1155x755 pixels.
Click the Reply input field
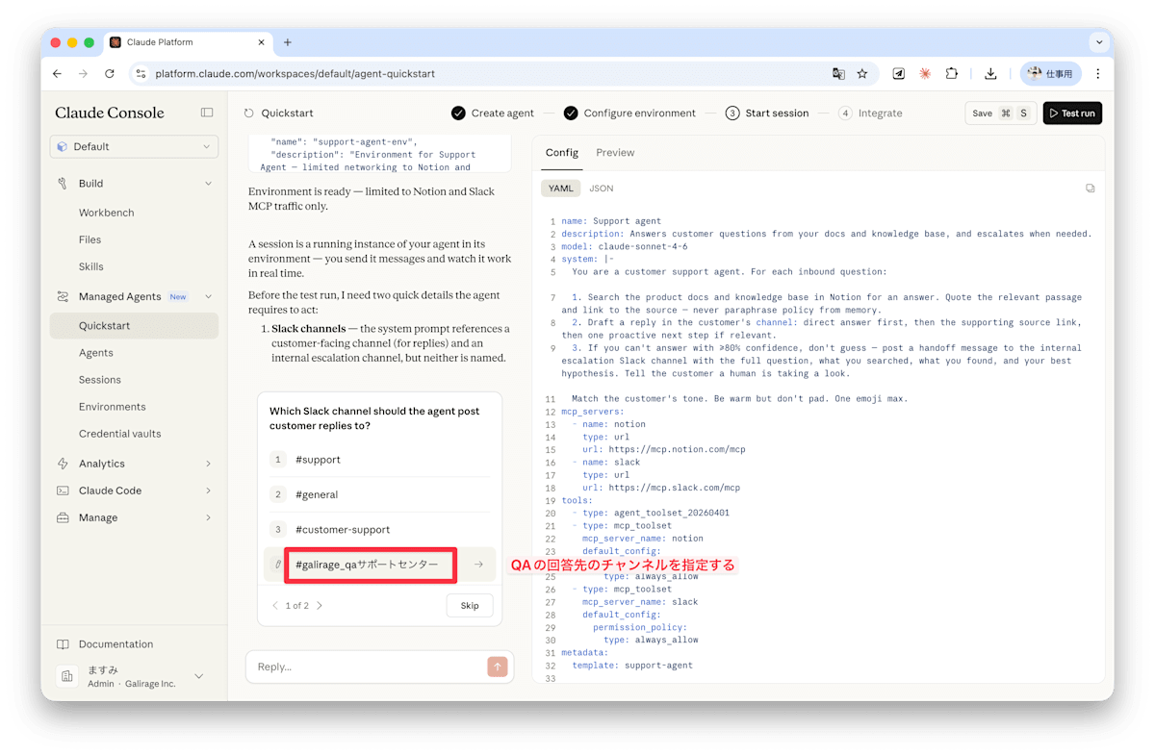[366, 667]
